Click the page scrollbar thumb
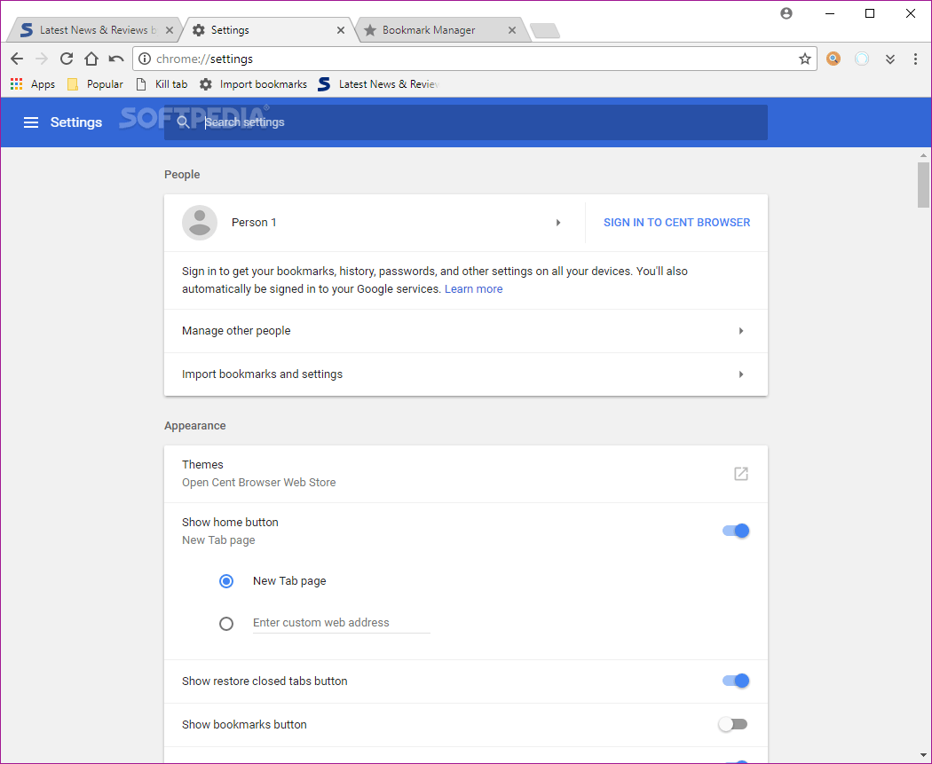The width and height of the screenshot is (932, 764). coord(923,185)
